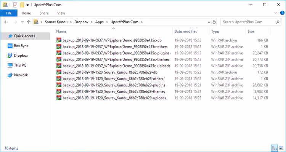Click UpdraftPlus.Com in the address breadcrumb

(x=124, y=22)
